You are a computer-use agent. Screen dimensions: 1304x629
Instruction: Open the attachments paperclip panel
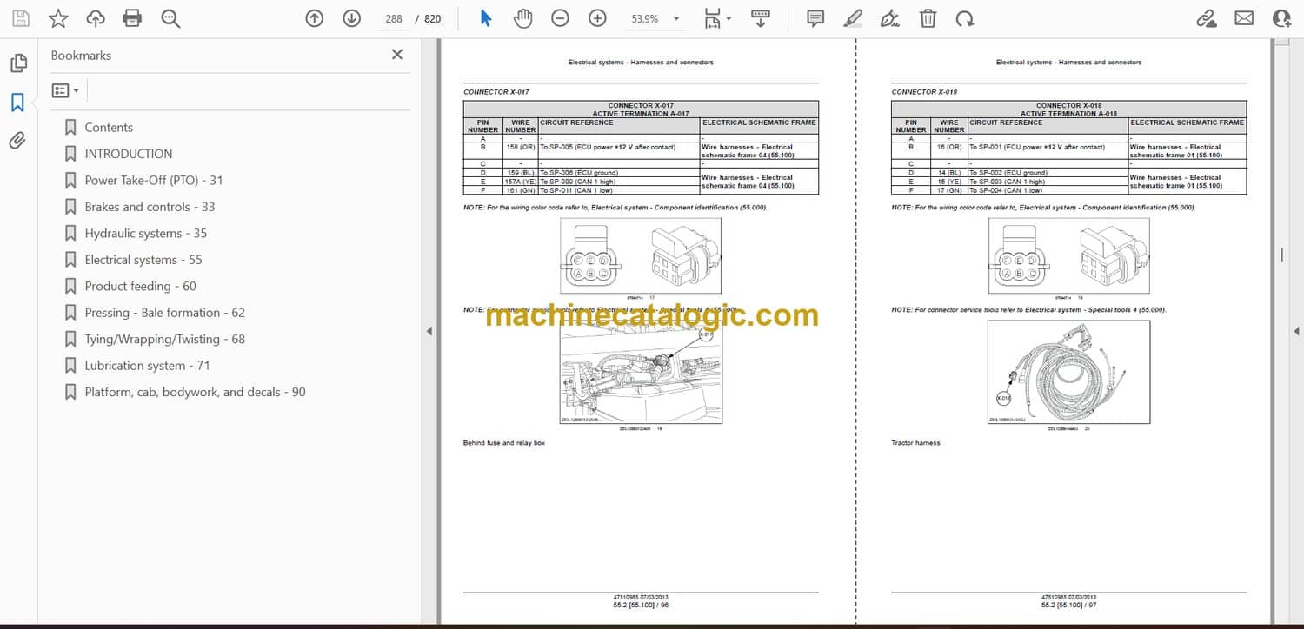click(17, 141)
